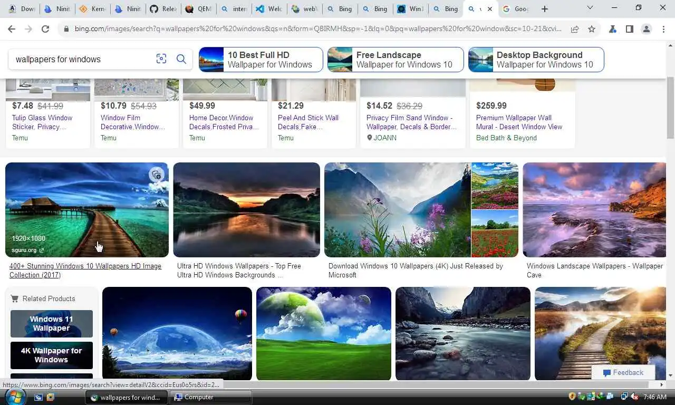The width and height of the screenshot is (675, 405).
Task: Switch to the GitHub Releases tab
Action: 163,9
